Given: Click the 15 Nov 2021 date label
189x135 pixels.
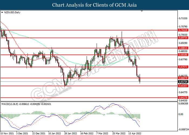Looking at the screenshot, I should click(7, 133).
